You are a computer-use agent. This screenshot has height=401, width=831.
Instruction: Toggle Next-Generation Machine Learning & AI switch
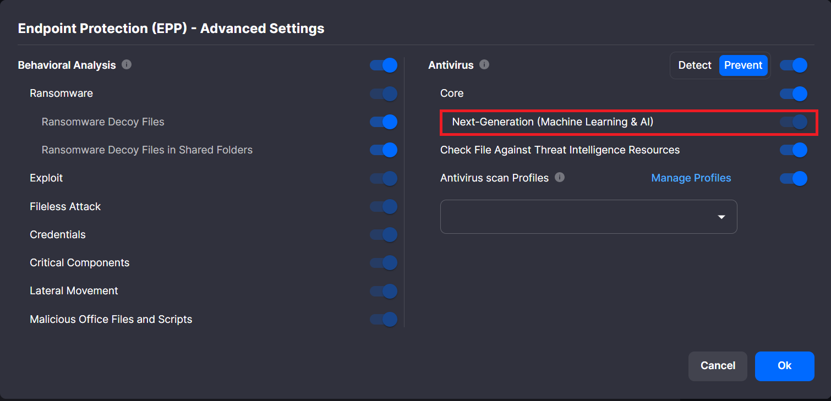pos(794,122)
